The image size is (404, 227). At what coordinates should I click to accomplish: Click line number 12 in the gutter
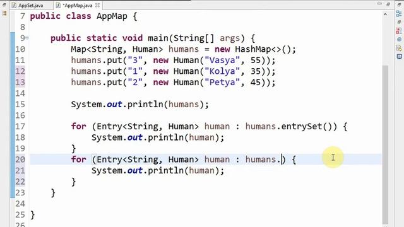pos(20,71)
